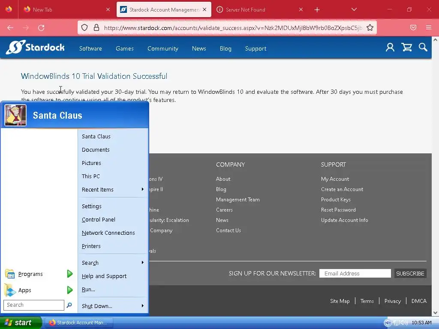Click the Stardock Account taskbar button
Viewport: 439px width, 329px height.
tap(79, 323)
